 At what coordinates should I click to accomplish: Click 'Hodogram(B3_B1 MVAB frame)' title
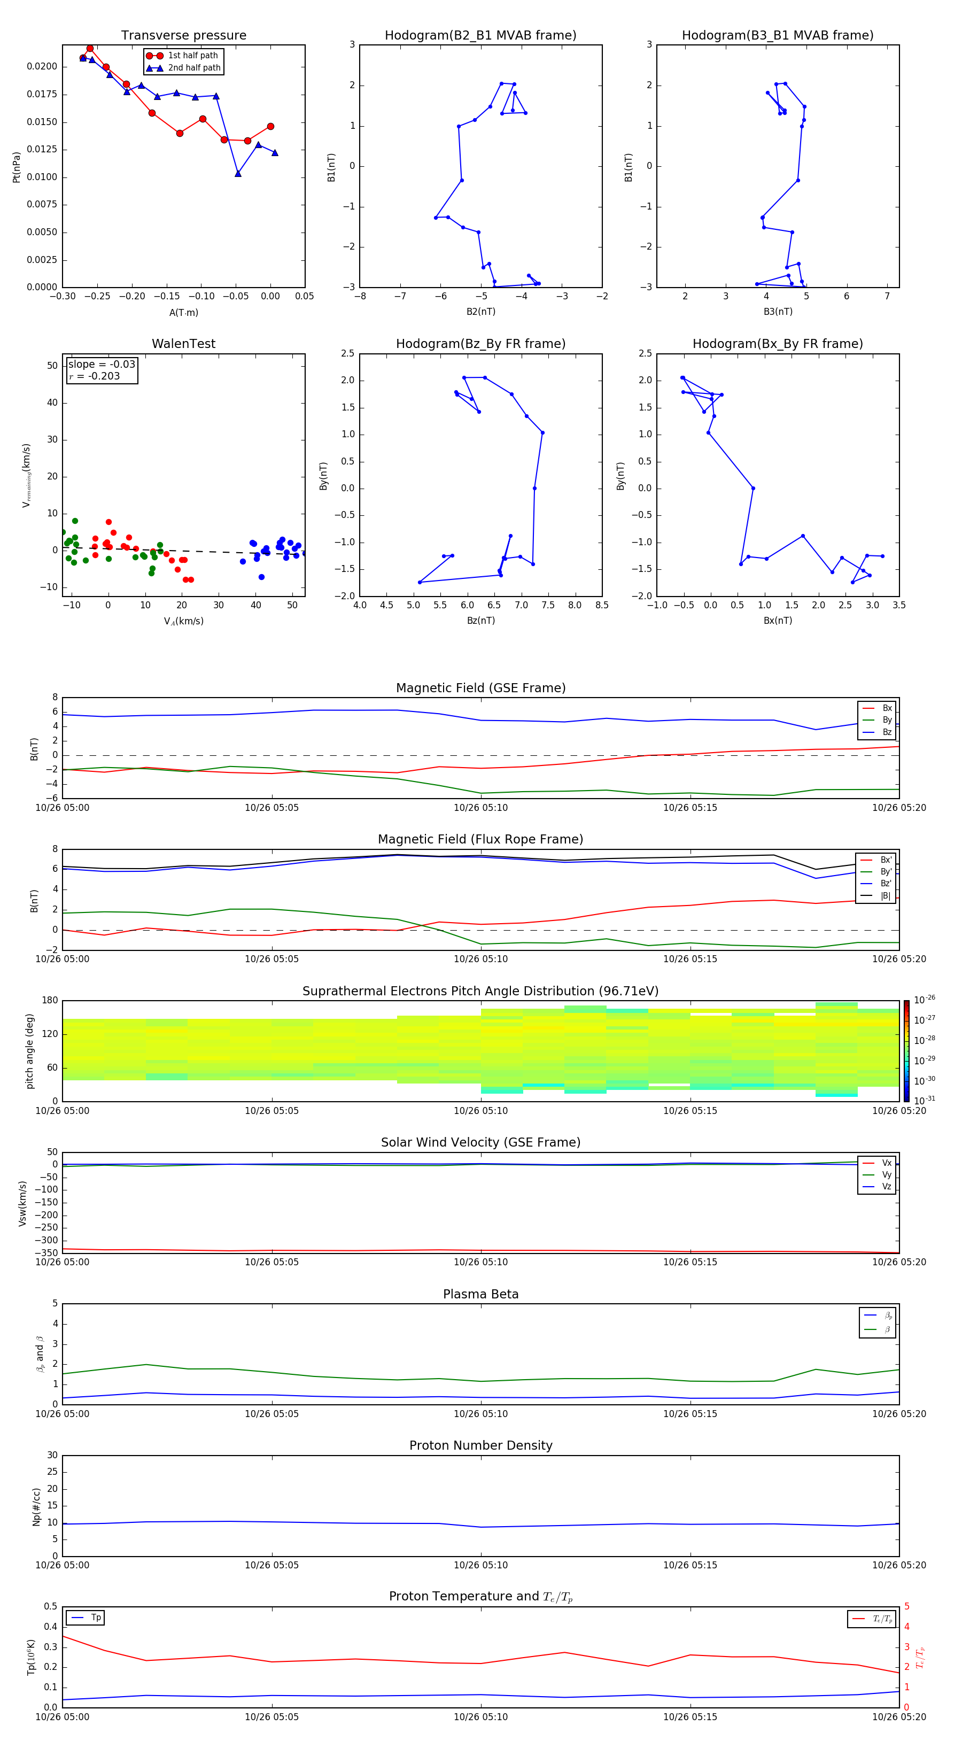coord(778,36)
